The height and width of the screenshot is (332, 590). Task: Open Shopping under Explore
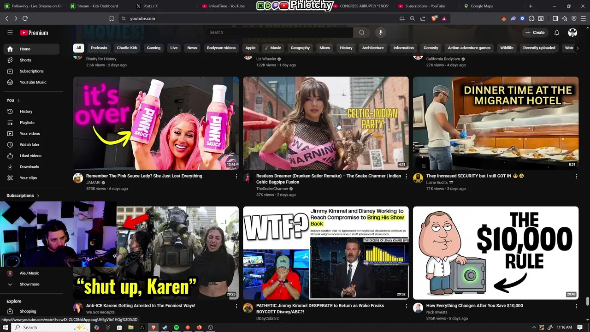31,311
